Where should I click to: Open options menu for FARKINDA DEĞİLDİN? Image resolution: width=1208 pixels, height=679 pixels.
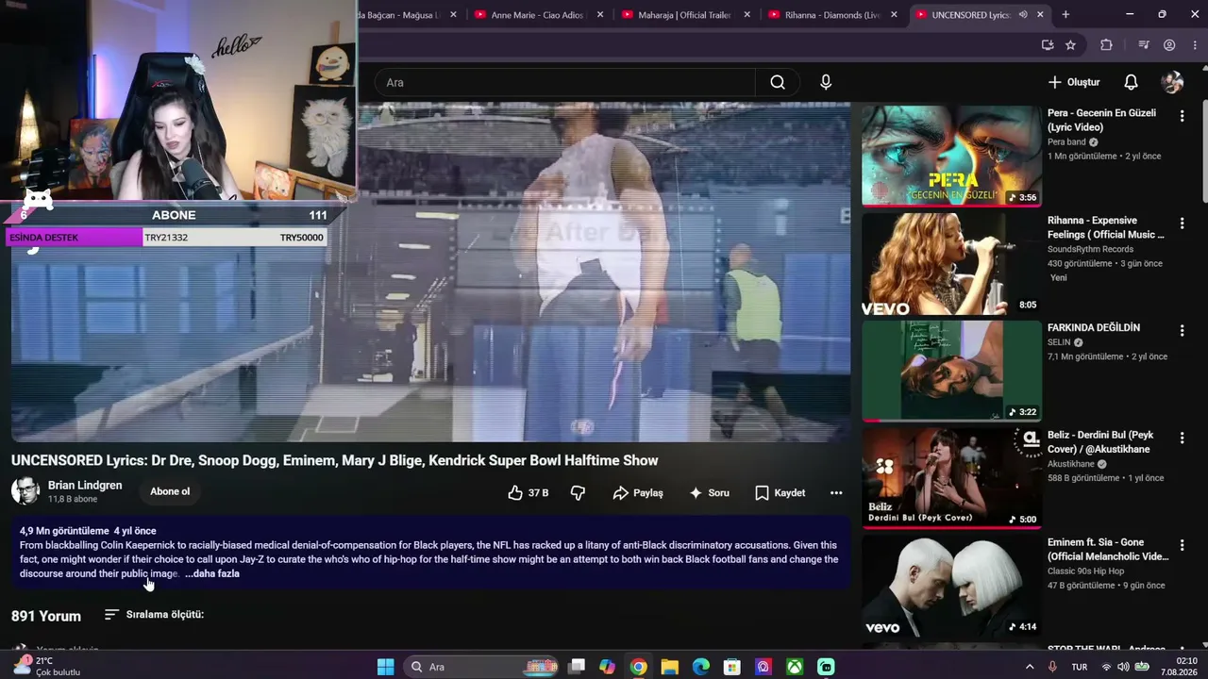point(1182,330)
